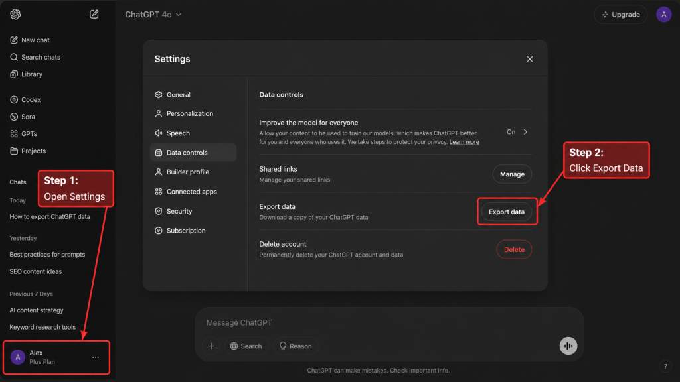
Task: Click the 'On' status of model improvement
Action: (511, 132)
